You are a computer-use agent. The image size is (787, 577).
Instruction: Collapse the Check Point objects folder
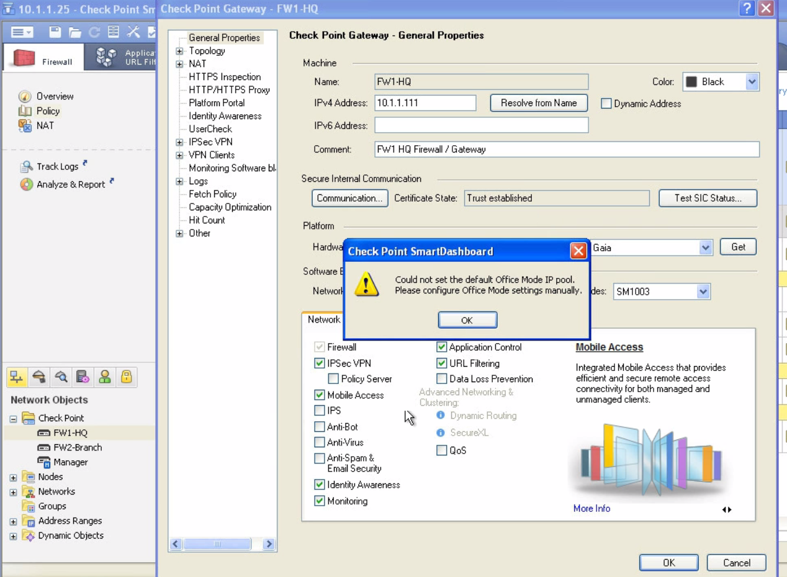13,419
